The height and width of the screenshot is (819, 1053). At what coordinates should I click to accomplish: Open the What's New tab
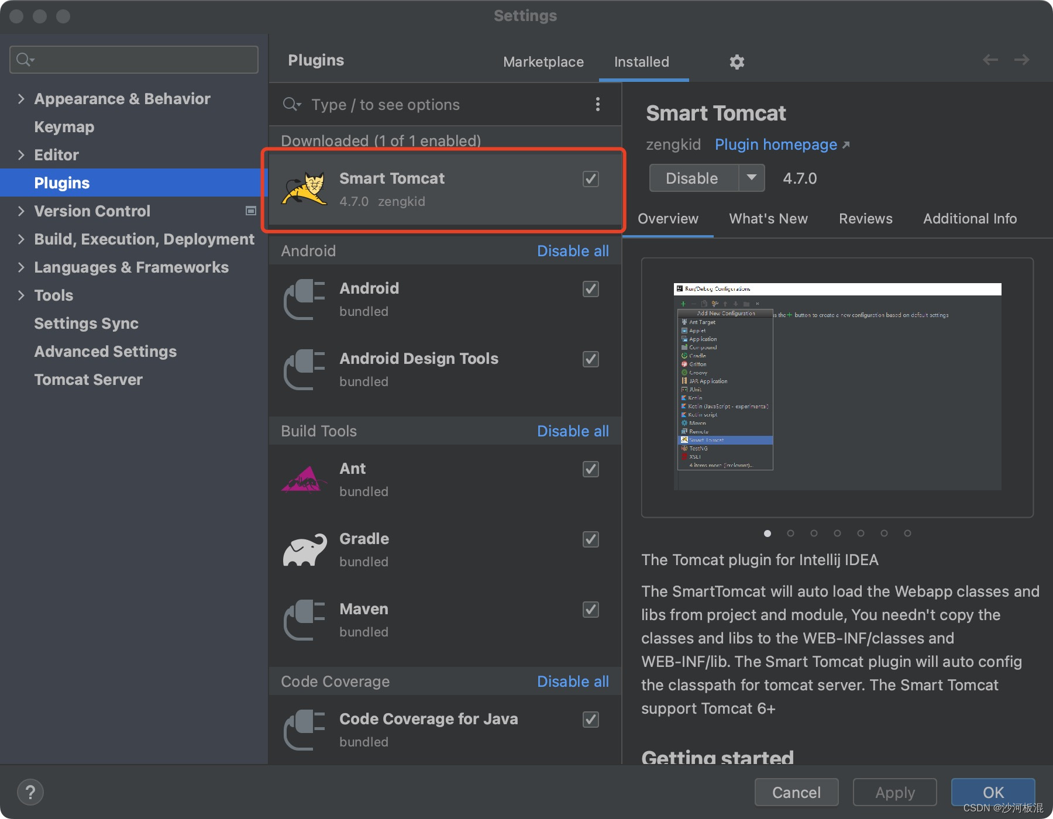768,218
